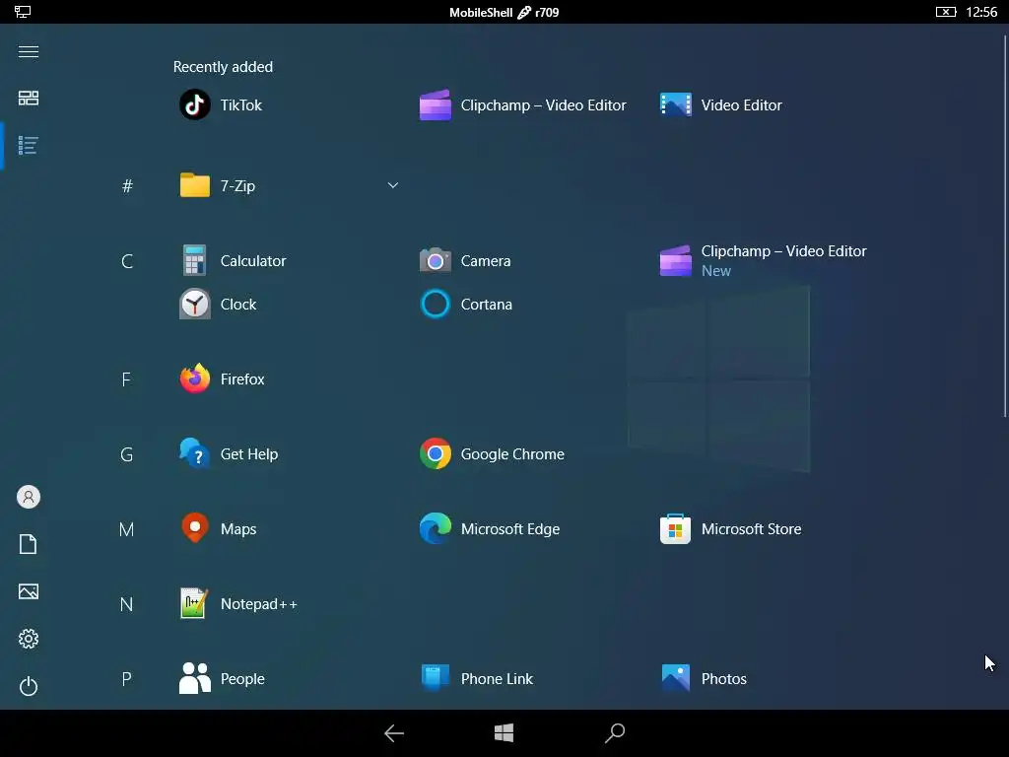The image size is (1009, 757).
Task: Open Settings gear in sidebar
Action: 29,639
